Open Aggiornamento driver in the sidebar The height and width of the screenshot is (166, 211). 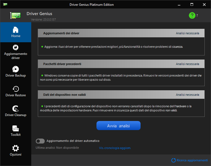coord(16,52)
